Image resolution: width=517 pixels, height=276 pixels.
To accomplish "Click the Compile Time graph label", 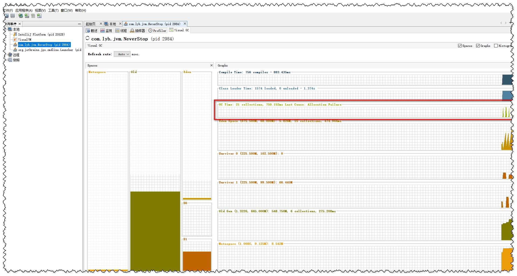I will [255, 72].
